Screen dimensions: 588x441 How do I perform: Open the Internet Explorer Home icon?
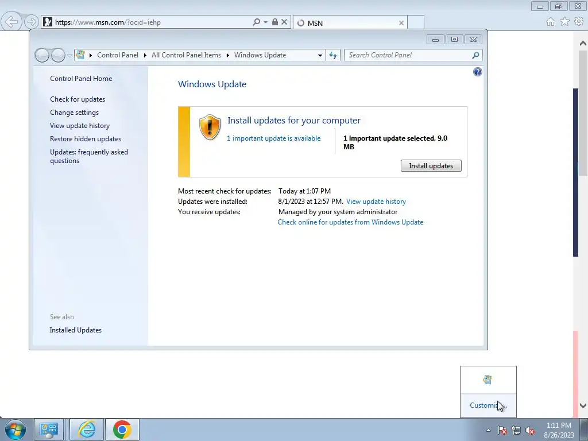[551, 22]
